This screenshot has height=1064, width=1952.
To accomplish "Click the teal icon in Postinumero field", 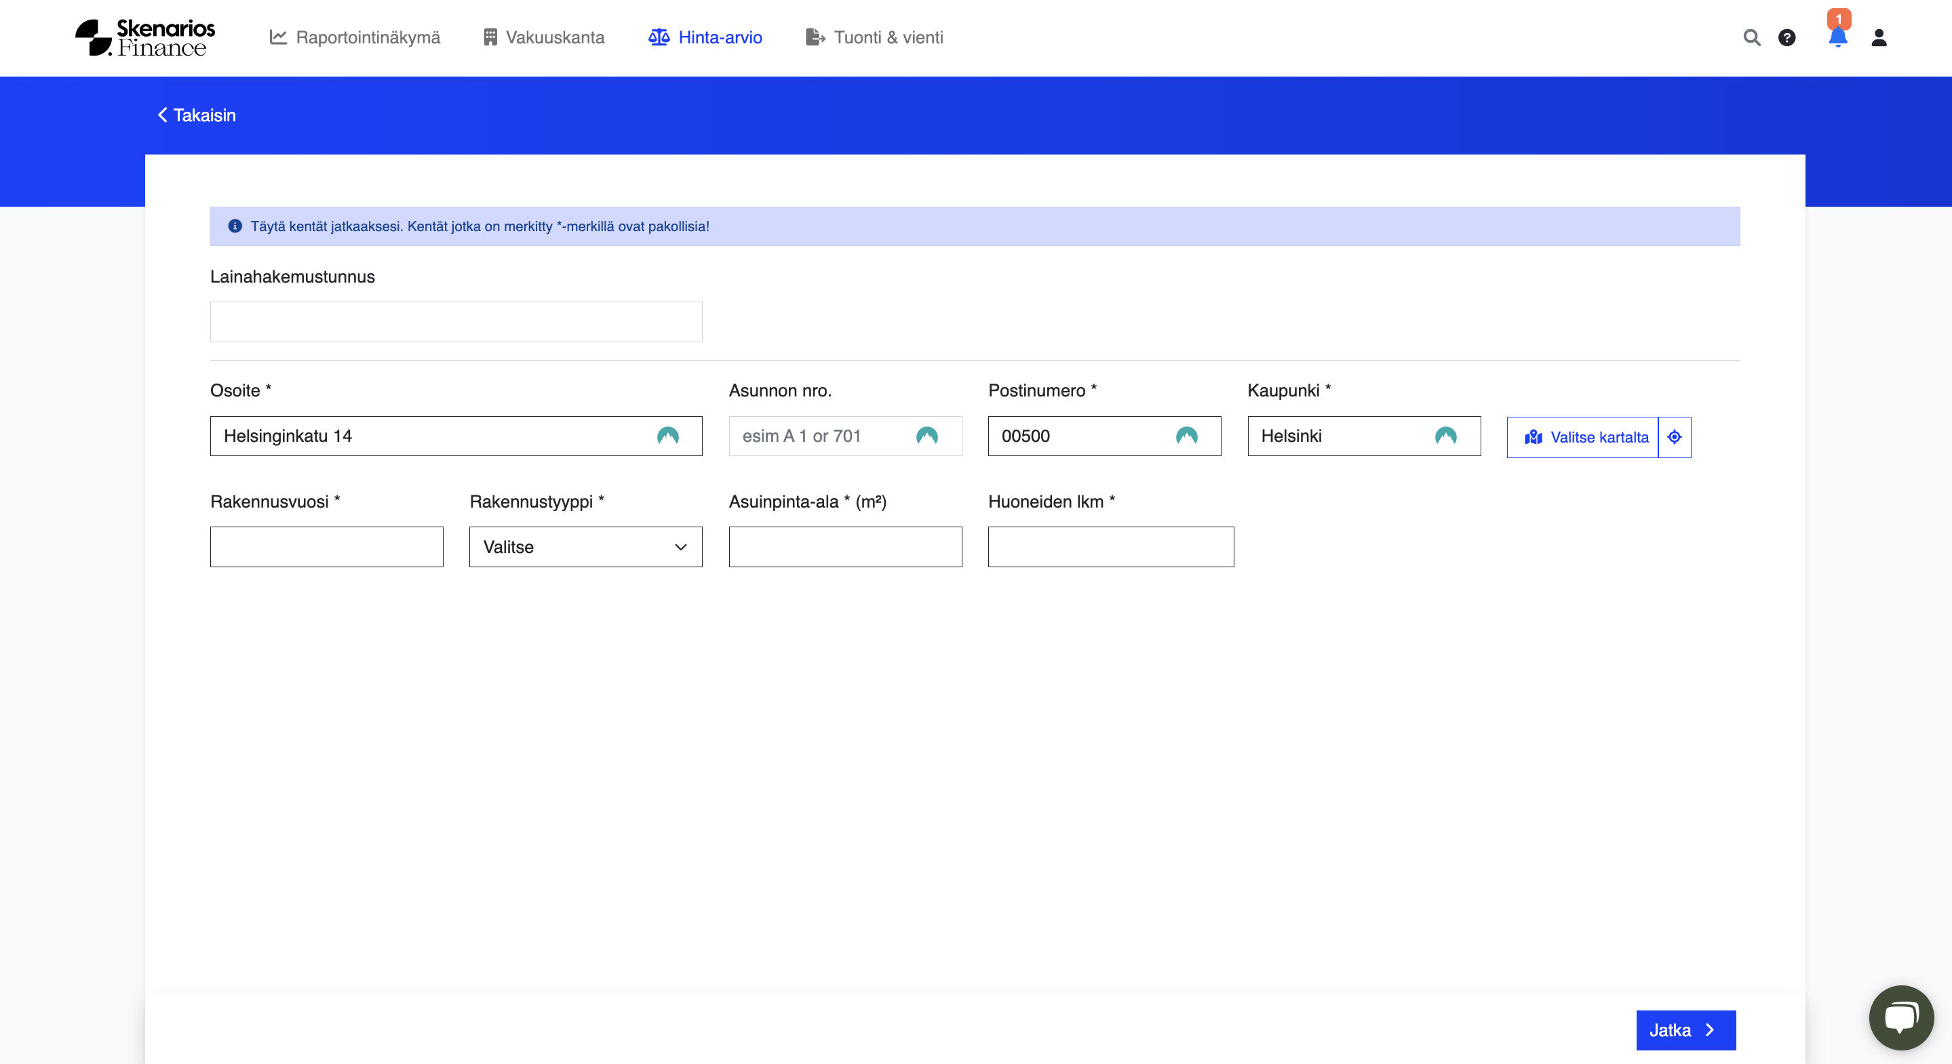I will [x=1186, y=436].
